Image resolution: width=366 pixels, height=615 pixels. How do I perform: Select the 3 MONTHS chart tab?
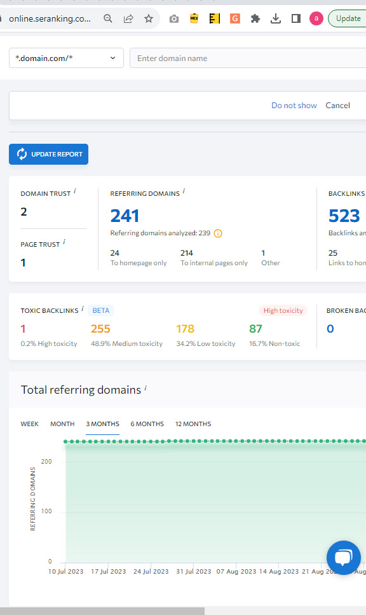click(x=103, y=424)
